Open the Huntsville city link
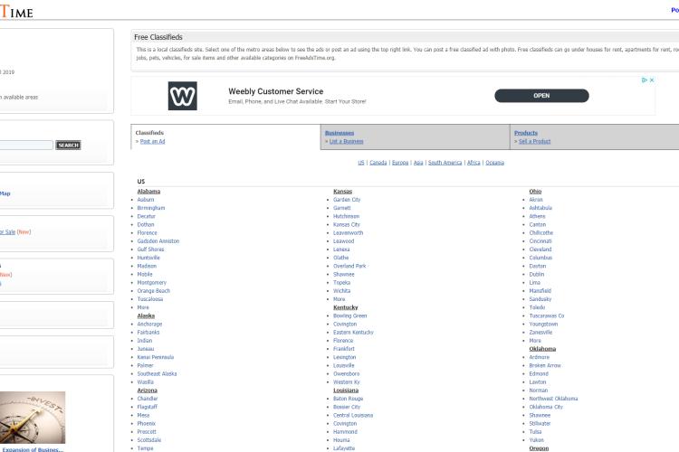679x452 pixels. [x=148, y=258]
